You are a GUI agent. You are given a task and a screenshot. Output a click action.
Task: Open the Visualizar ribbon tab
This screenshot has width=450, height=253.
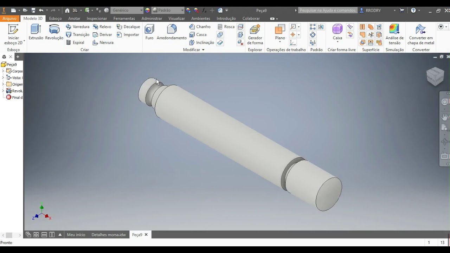pyautogui.click(x=176, y=18)
